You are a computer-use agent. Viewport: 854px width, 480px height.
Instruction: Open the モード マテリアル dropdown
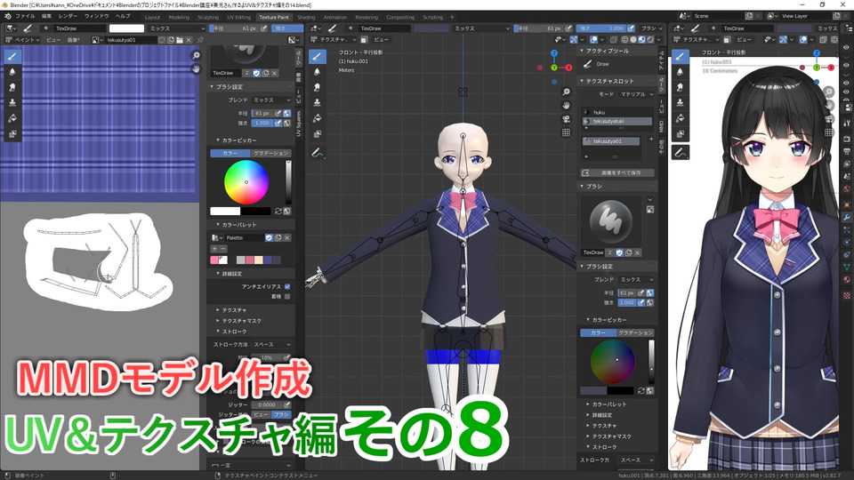pos(635,94)
